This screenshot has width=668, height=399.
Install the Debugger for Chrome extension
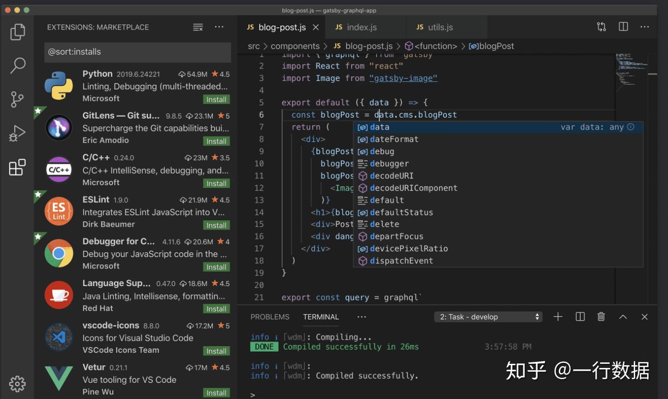click(x=216, y=267)
